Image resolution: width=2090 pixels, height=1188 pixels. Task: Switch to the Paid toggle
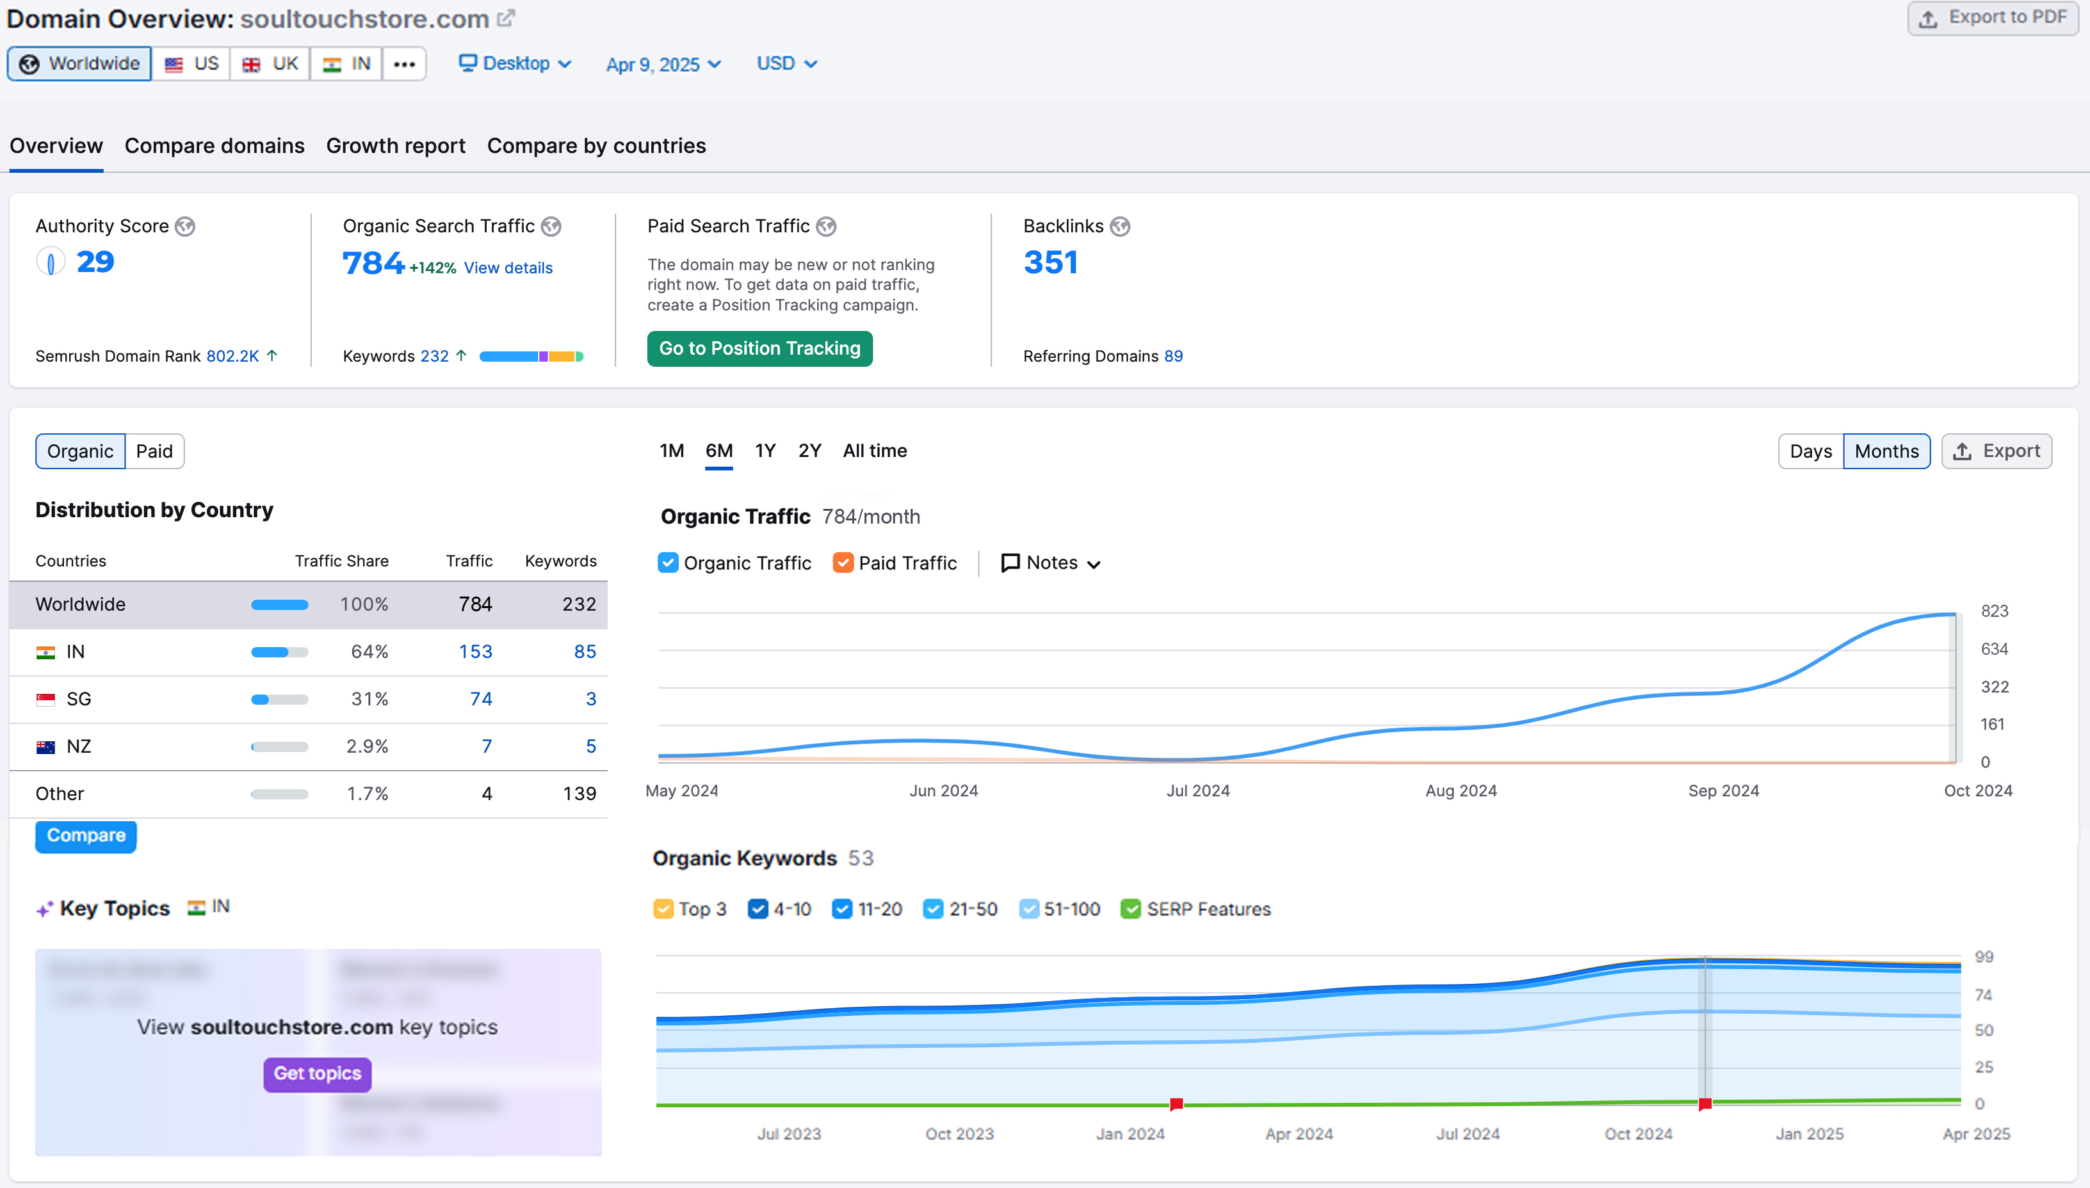coord(154,451)
